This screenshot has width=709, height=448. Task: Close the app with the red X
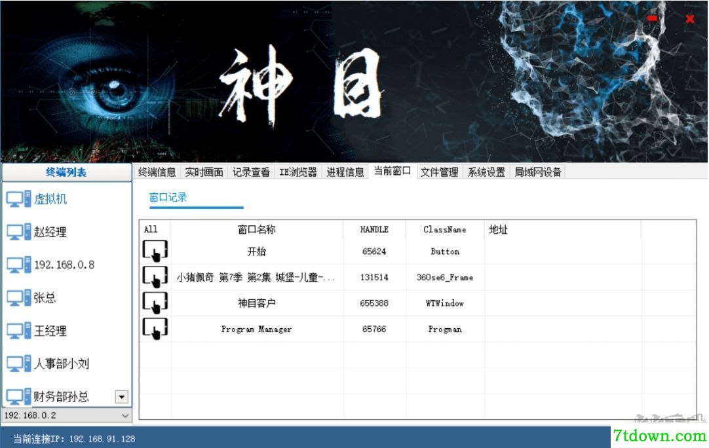click(x=689, y=18)
